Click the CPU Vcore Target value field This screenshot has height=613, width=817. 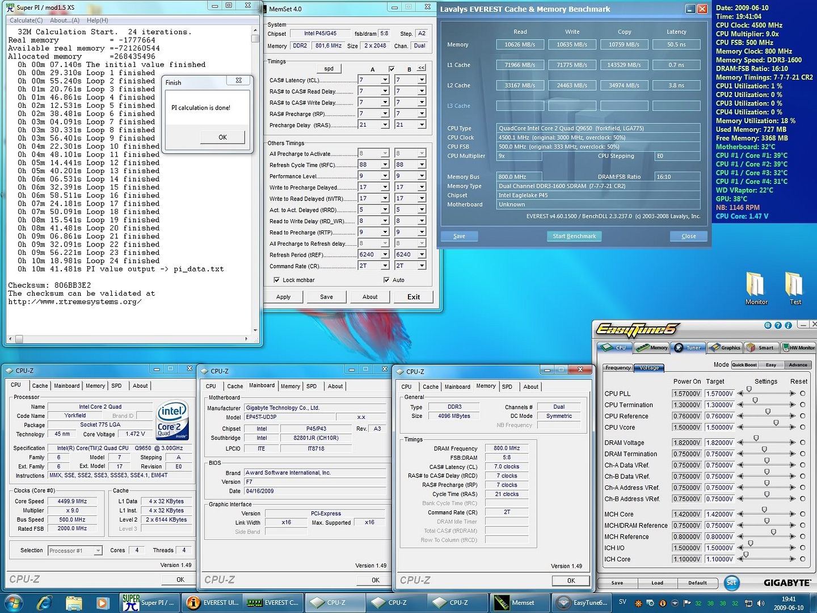point(719,427)
